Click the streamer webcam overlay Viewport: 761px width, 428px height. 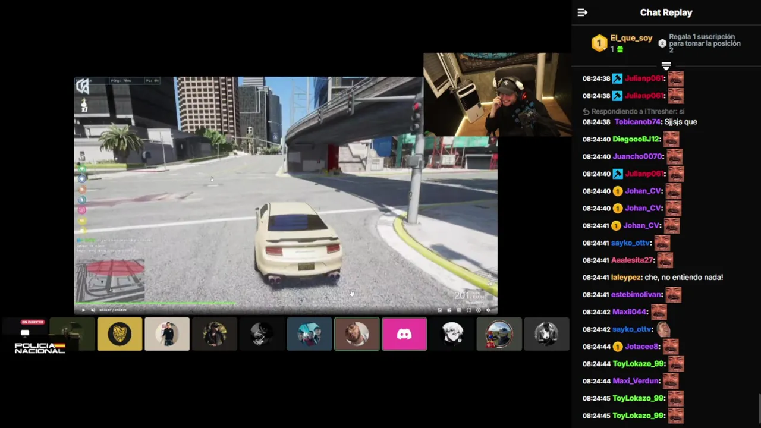pos(497,95)
